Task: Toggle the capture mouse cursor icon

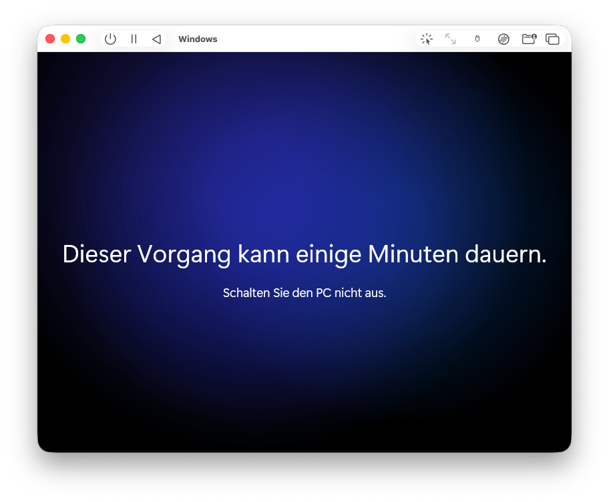Action: click(427, 39)
